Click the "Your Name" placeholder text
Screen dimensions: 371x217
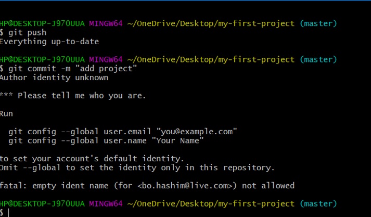tap(177, 141)
